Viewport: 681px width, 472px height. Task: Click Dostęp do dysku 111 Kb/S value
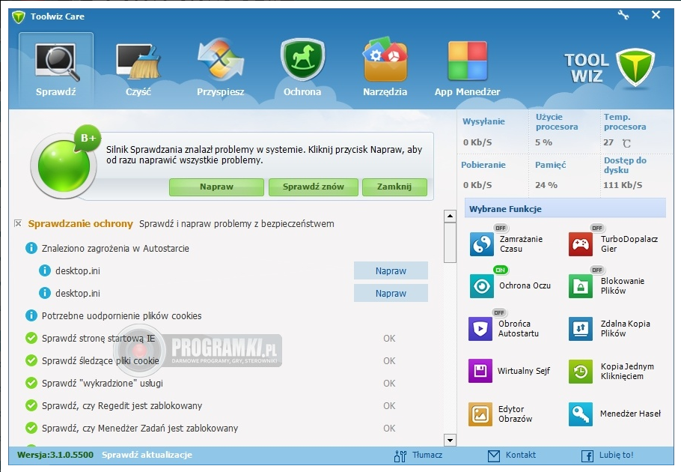pos(623,185)
